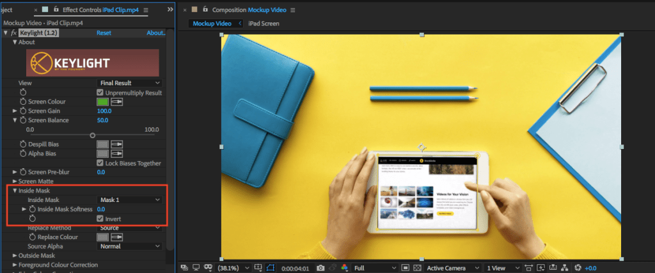Screen dimensions: 655x273
Task: Toggle mask and shape path visibility
Action: (x=271, y=268)
